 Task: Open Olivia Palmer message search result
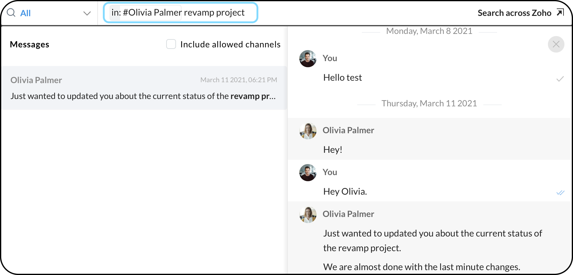[x=144, y=88]
